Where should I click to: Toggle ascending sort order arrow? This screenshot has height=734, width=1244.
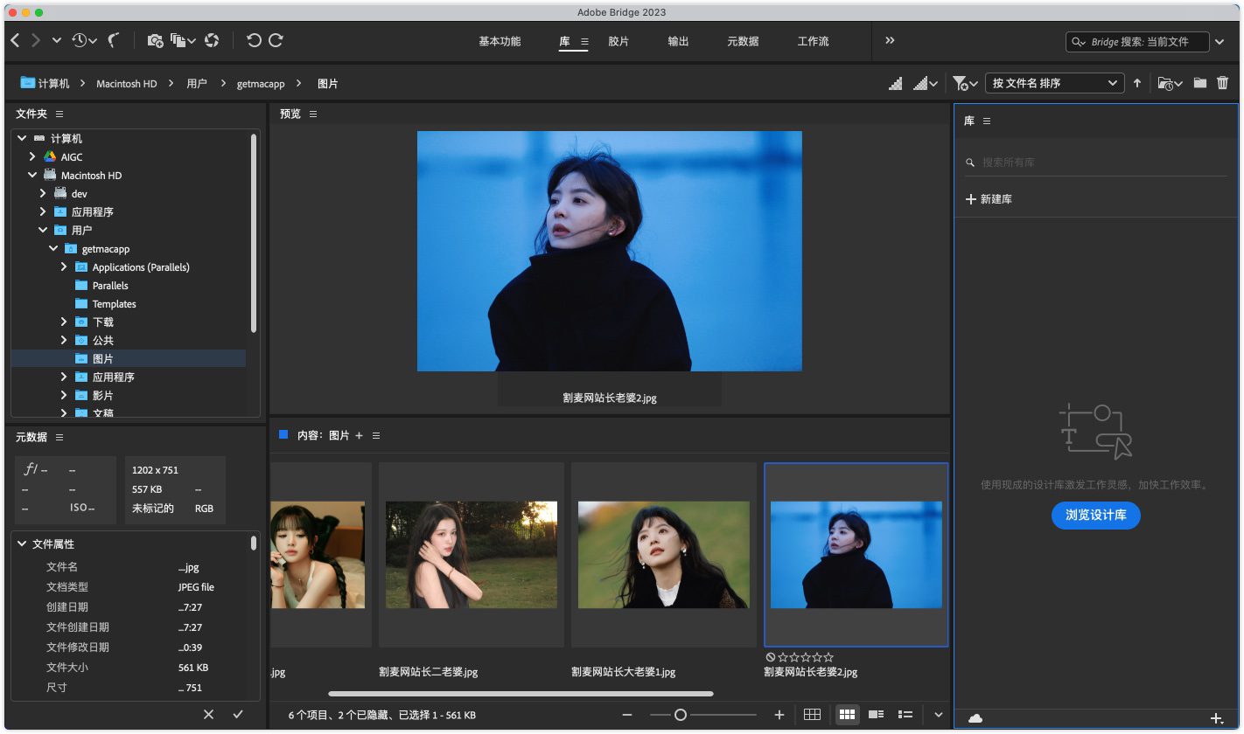(x=1137, y=83)
